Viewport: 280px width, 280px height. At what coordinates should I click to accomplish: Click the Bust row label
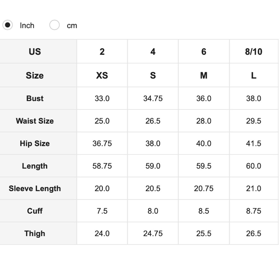(x=35, y=98)
